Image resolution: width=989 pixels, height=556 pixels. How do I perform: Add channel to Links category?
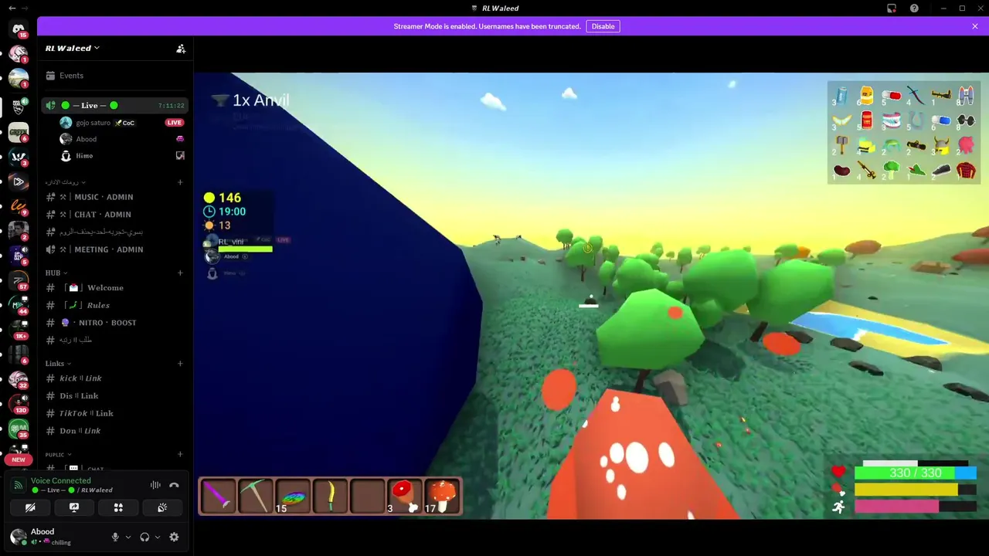tap(180, 364)
